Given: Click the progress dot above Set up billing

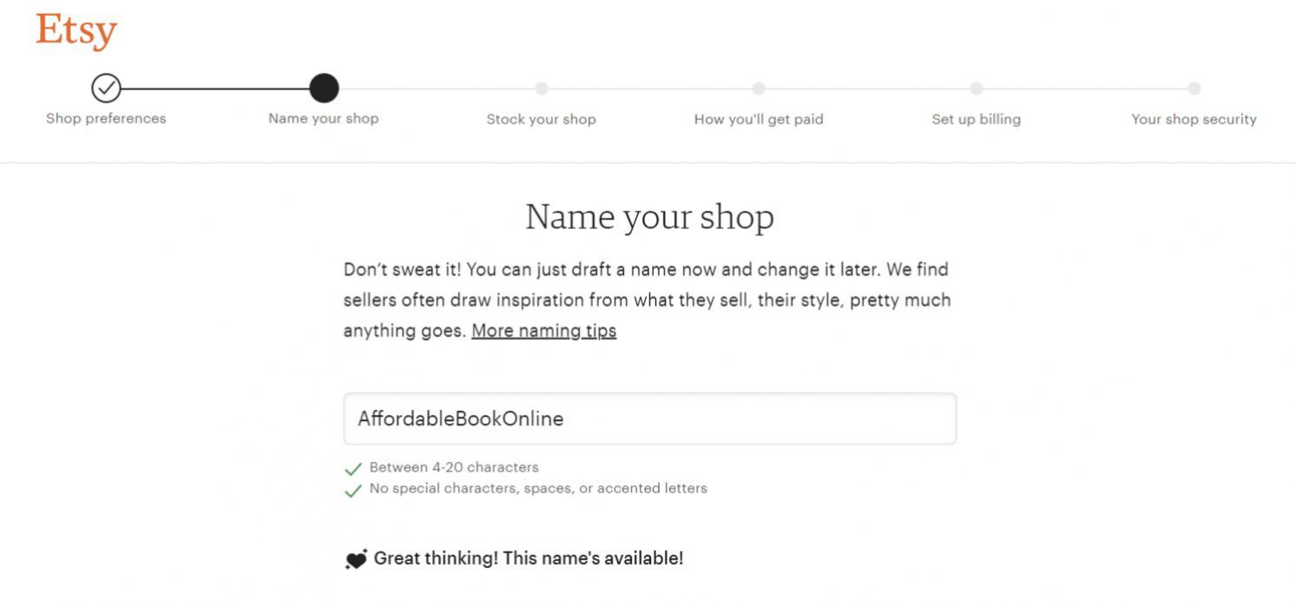Looking at the screenshot, I should point(975,88).
